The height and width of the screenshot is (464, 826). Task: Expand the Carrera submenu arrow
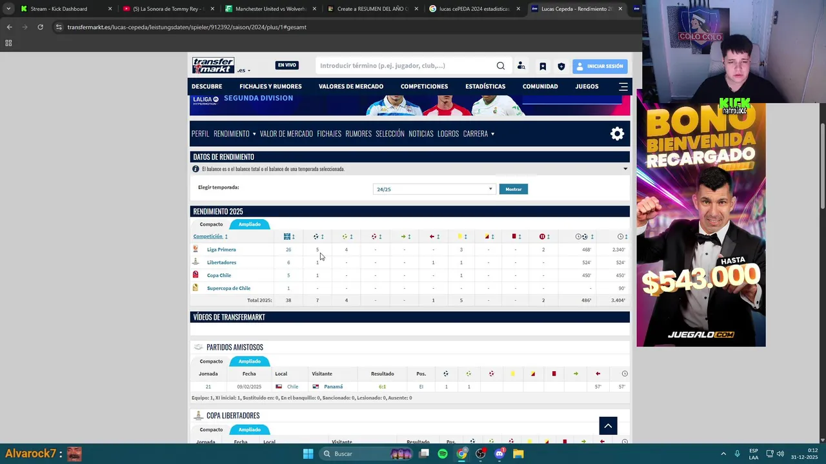pos(492,134)
